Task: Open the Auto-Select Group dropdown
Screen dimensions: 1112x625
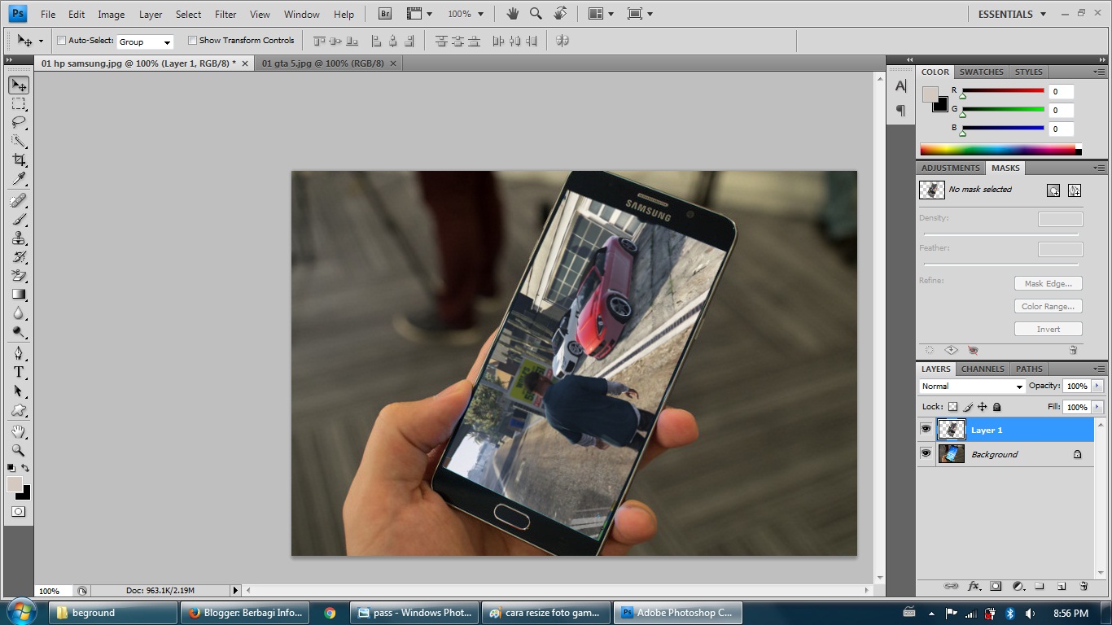Action: pos(145,42)
